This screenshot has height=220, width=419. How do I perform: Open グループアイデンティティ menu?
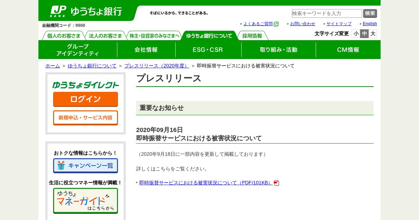(78, 50)
